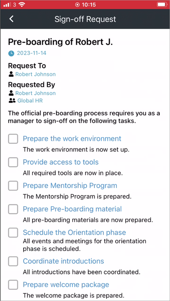This screenshot has width=170, height=301.
Task: Open Robert Johnson link under Request To
Action: point(36,74)
